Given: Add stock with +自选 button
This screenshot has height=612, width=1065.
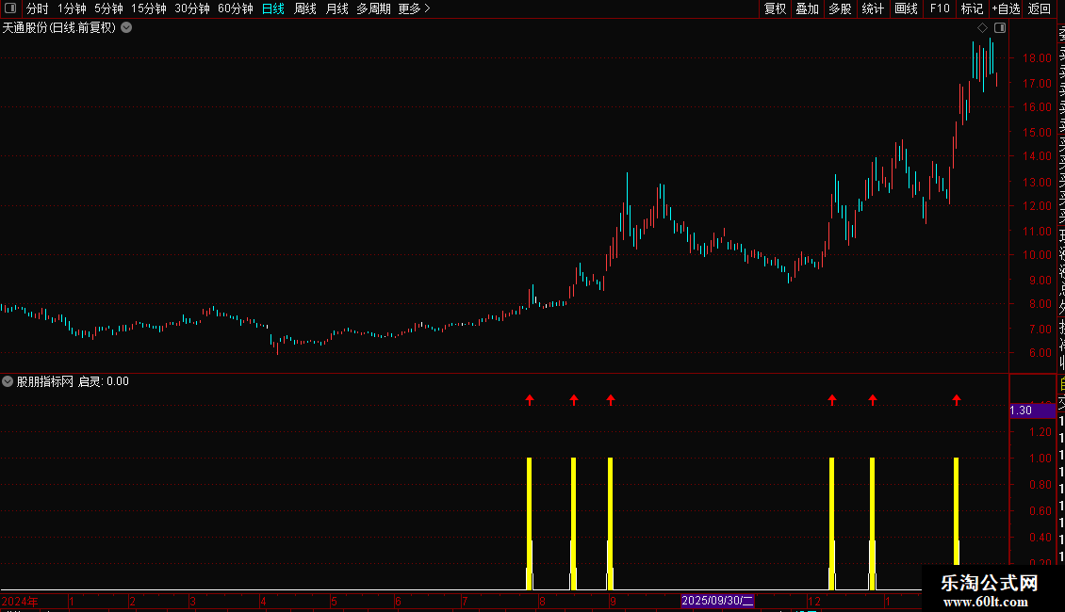Looking at the screenshot, I should point(1006,8).
